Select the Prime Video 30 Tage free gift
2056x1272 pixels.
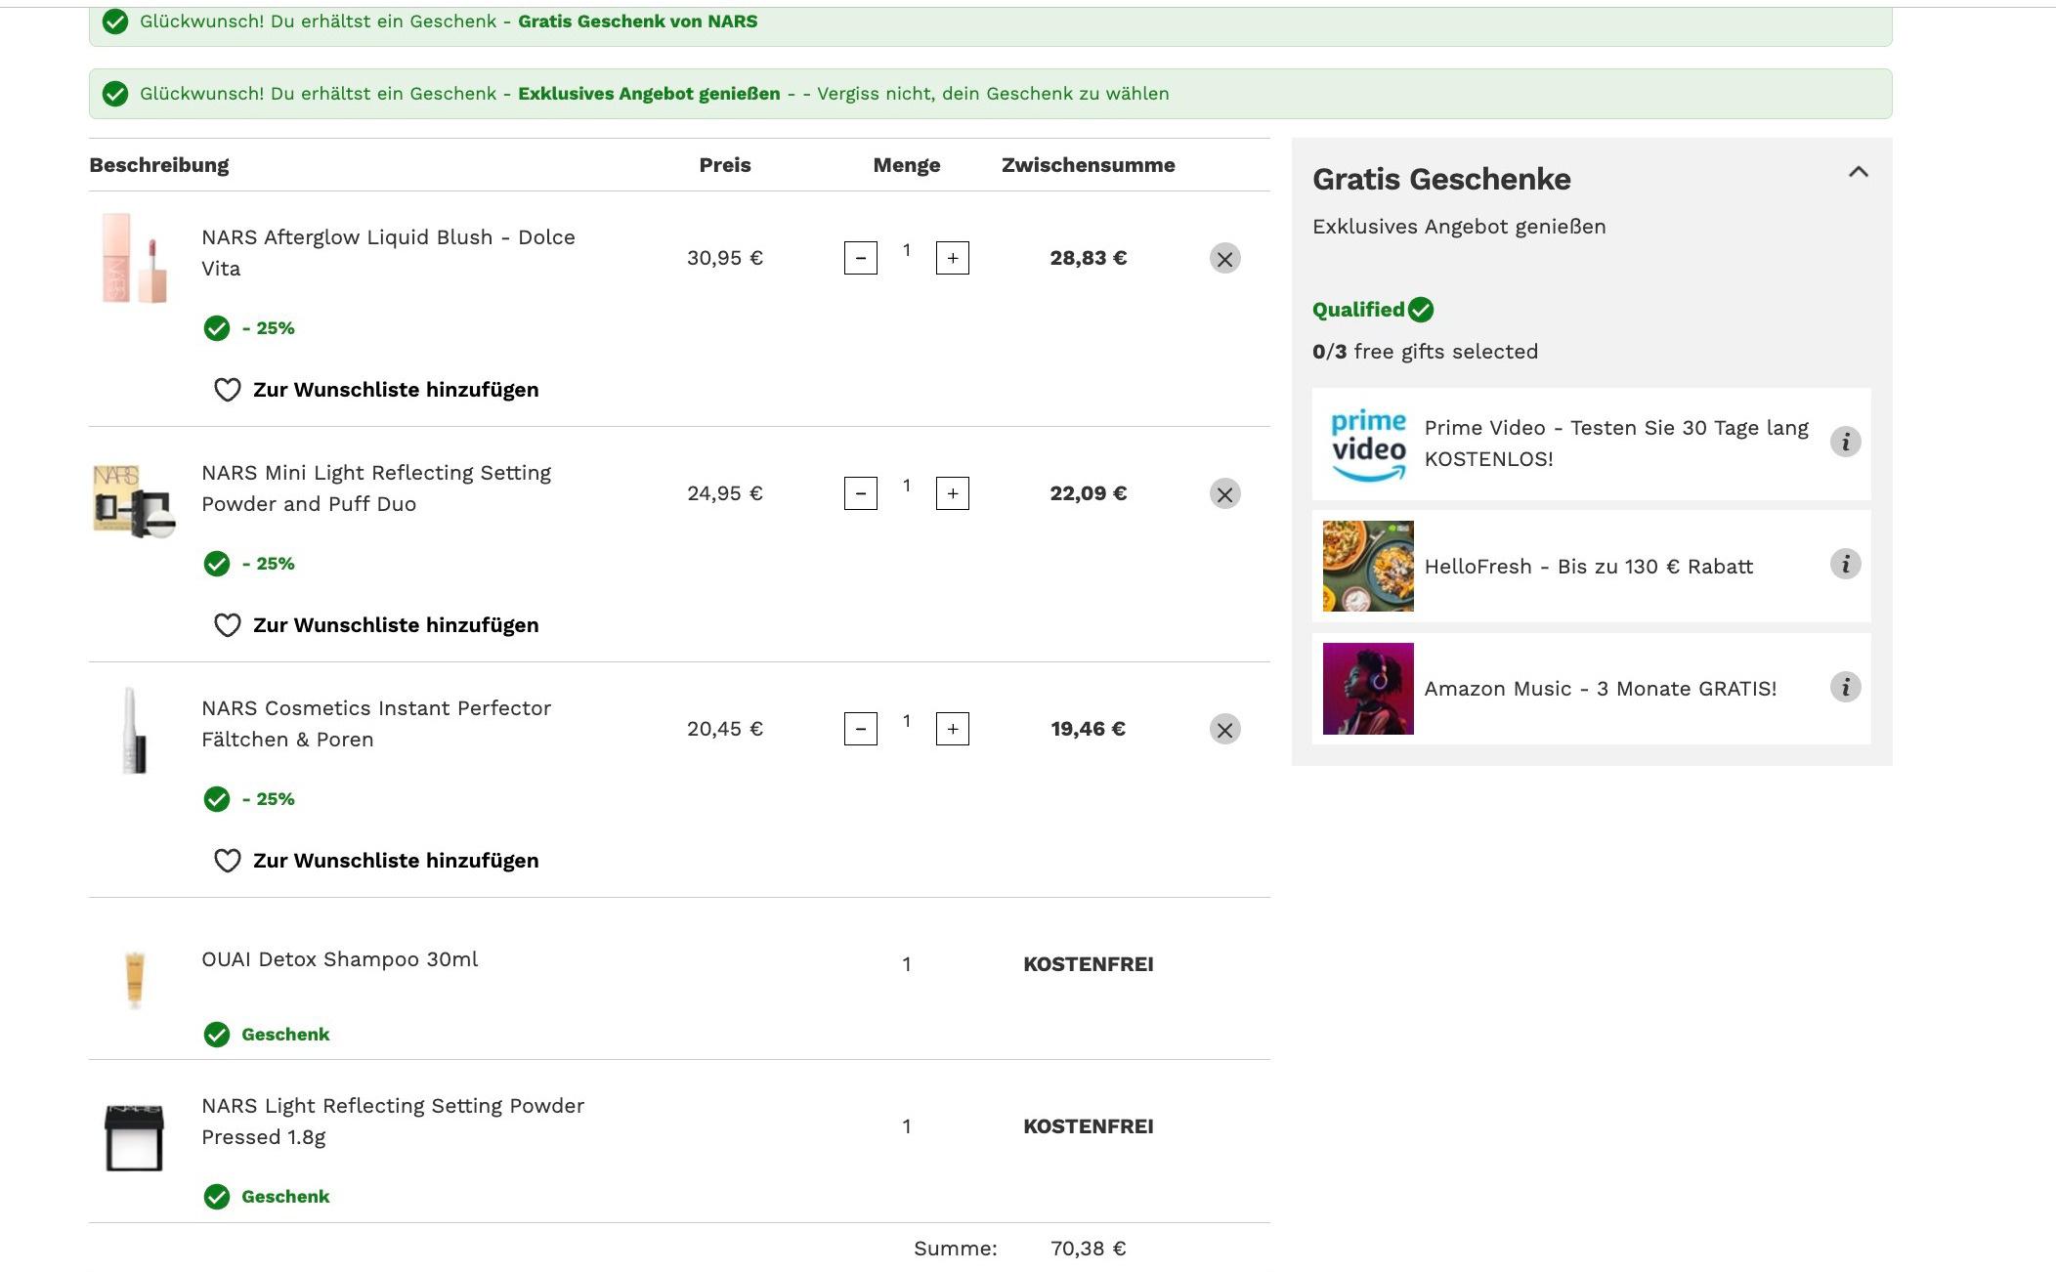[x=1591, y=444]
